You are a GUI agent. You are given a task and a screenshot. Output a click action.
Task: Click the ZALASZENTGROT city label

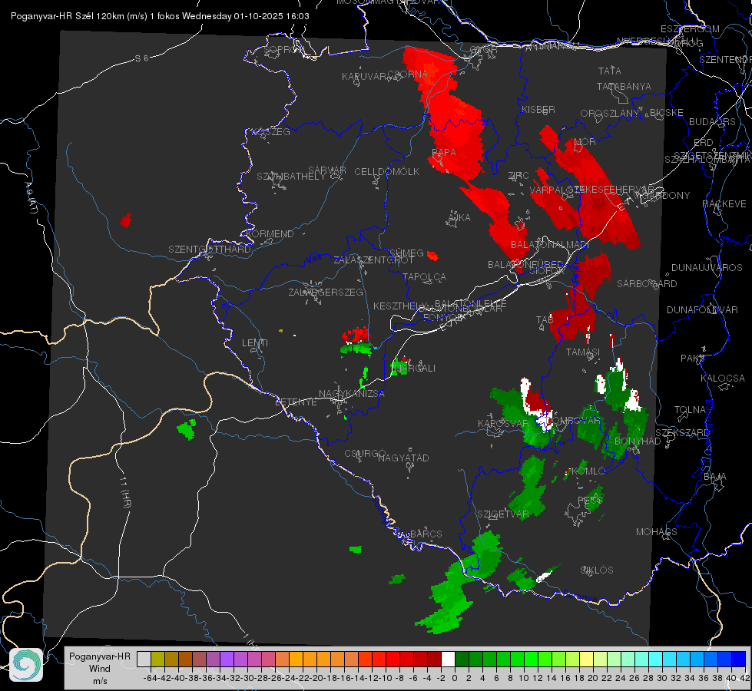(373, 260)
